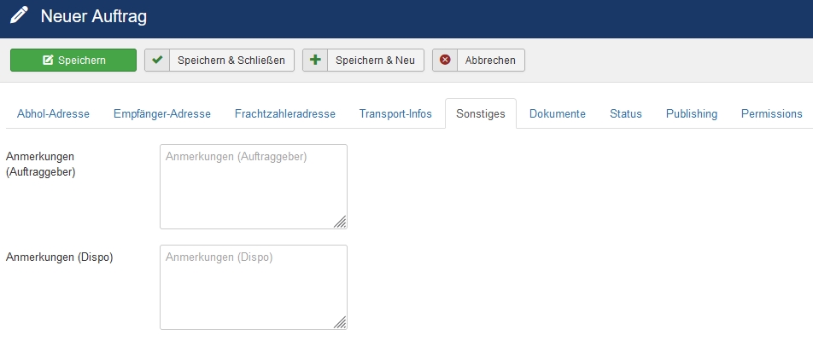Focus the Anmerkungen (Dispo) text field
The width and height of the screenshot is (813, 341).
pos(254,287)
